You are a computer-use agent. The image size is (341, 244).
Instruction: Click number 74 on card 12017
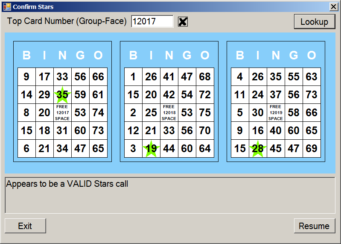coord(98,112)
